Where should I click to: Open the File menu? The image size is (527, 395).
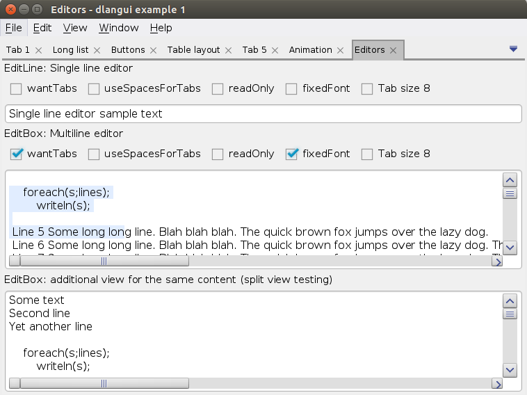[x=13, y=28]
